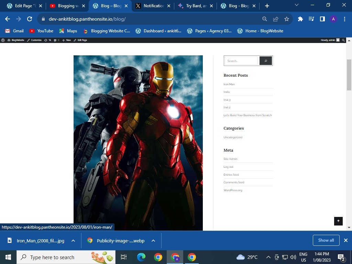Click the browser forward arrow

(x=19, y=19)
